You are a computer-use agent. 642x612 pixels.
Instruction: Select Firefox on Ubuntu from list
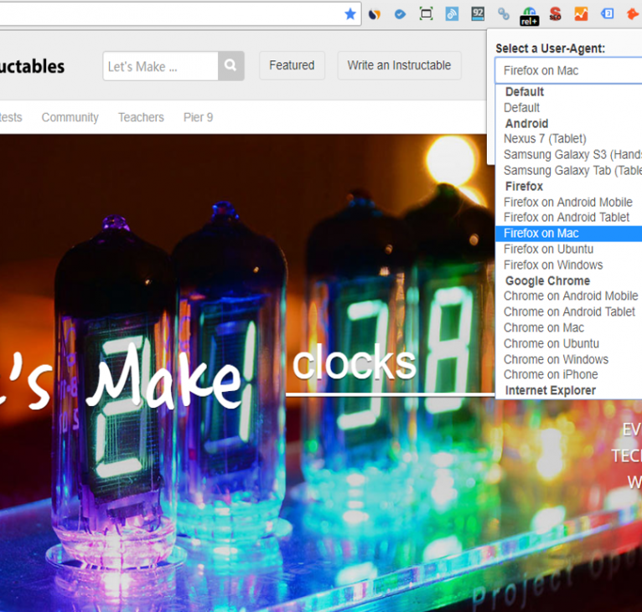(548, 249)
